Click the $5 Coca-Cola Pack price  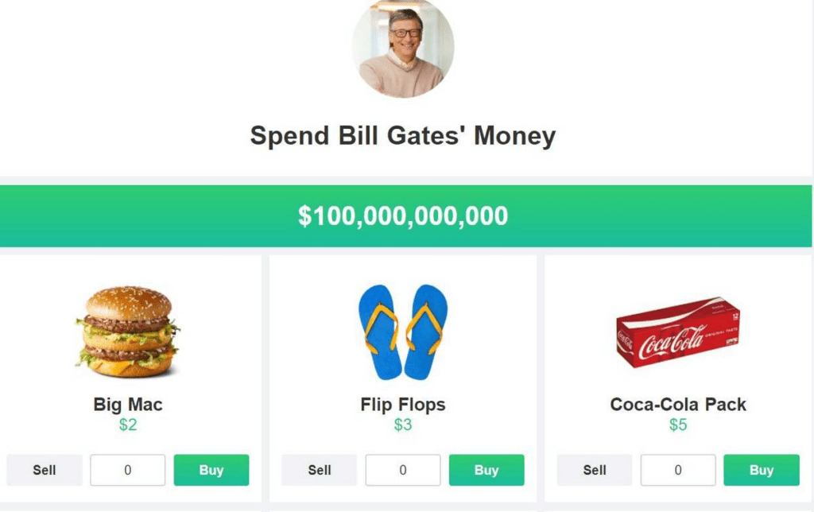coord(678,425)
